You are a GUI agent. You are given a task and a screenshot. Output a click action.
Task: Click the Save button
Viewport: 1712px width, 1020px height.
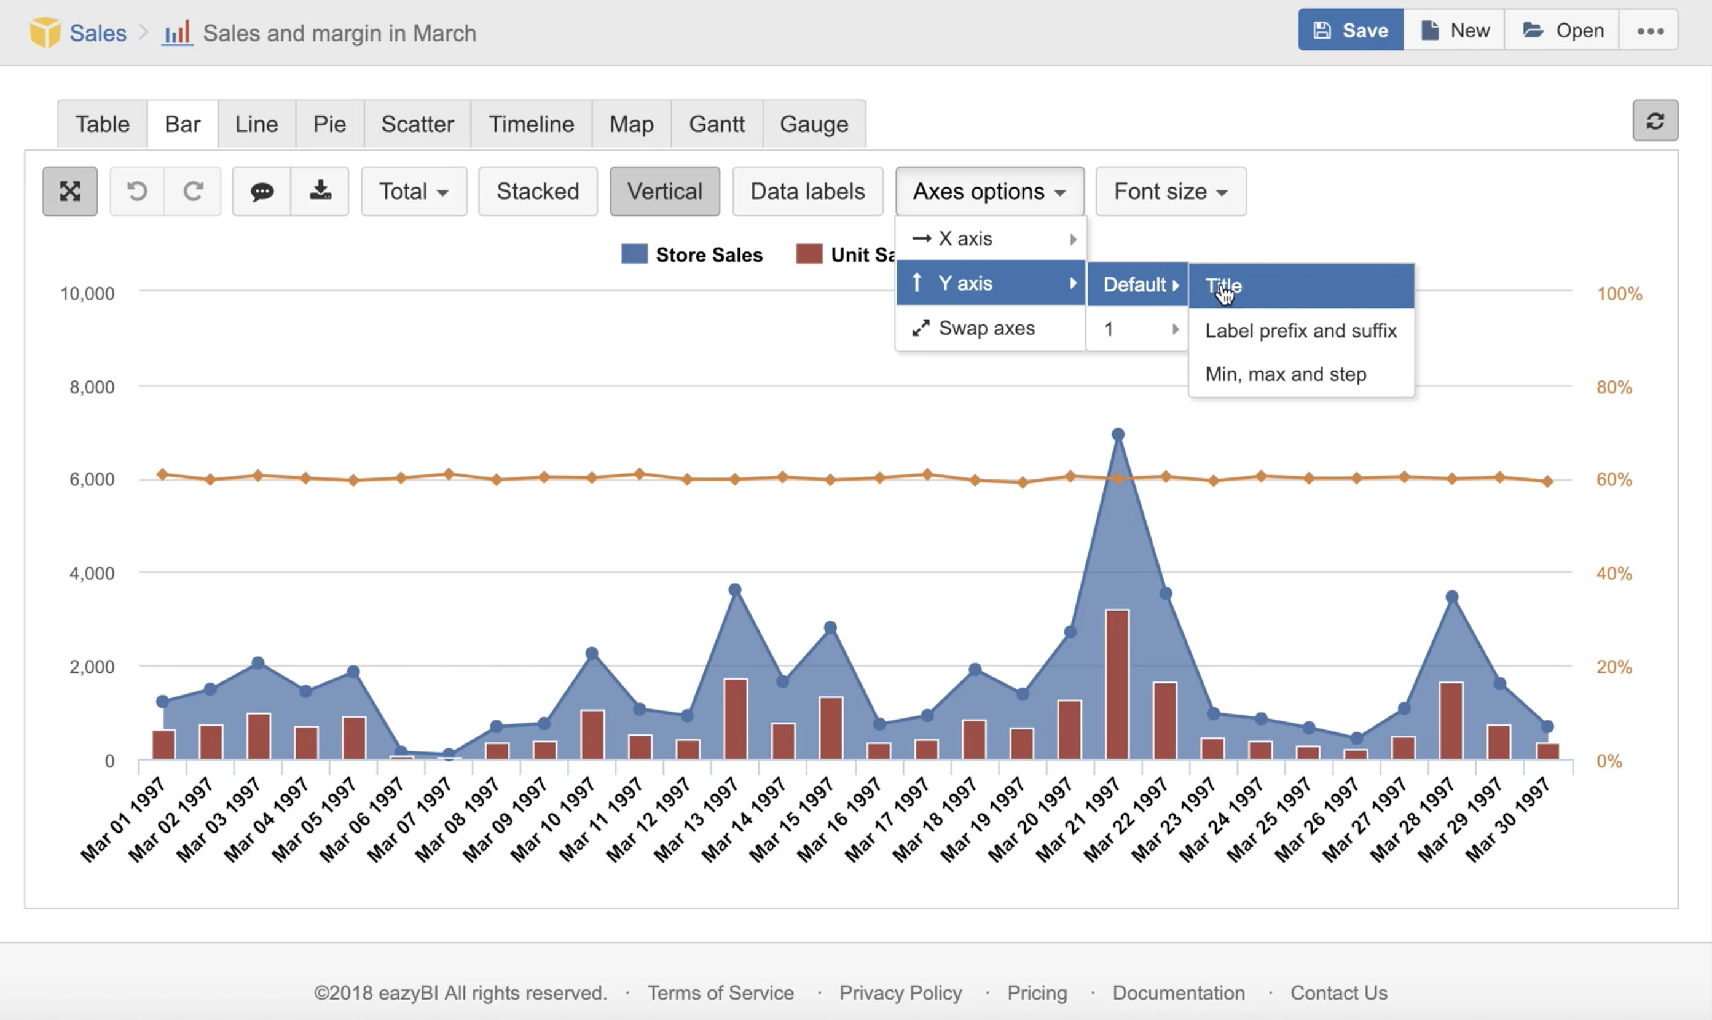(1351, 31)
